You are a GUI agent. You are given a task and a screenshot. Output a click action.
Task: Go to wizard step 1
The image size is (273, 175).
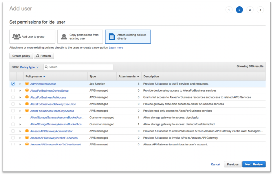(229, 10)
